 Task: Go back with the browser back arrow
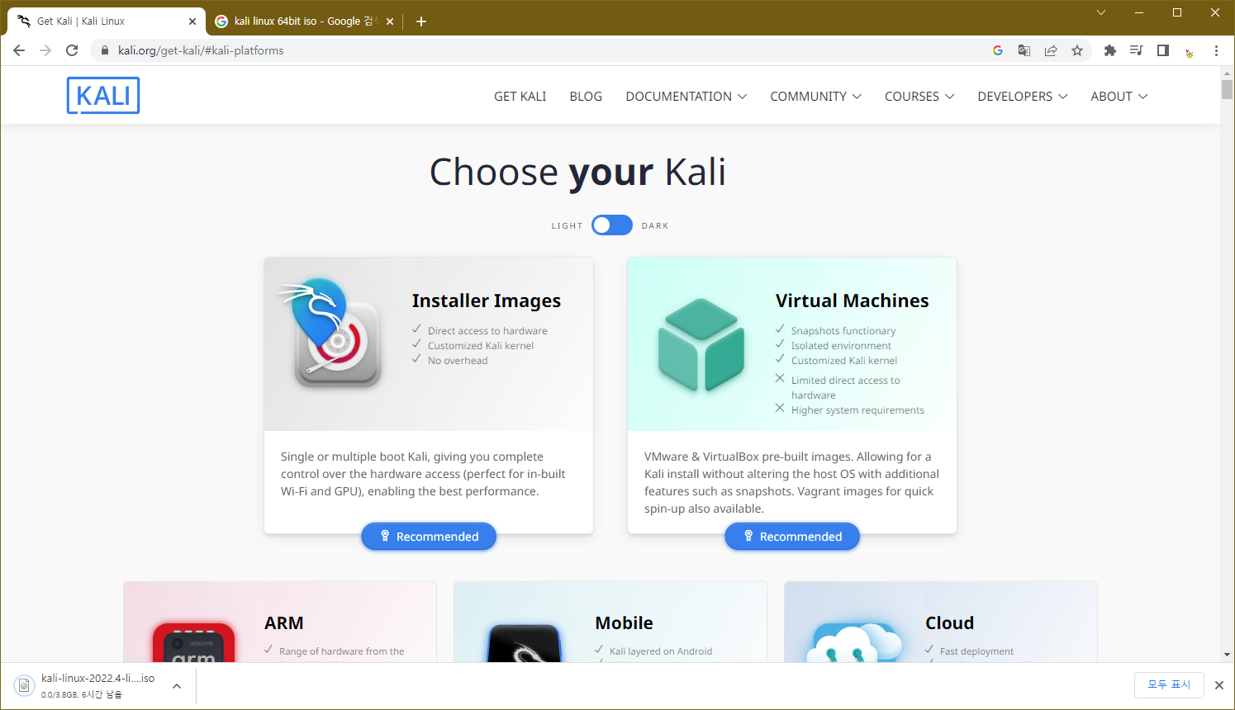(19, 50)
